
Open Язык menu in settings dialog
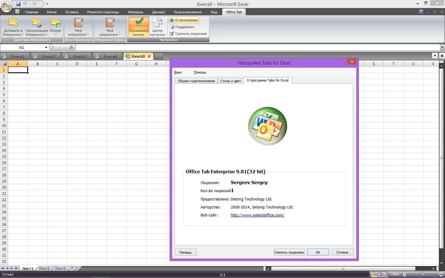tap(178, 72)
